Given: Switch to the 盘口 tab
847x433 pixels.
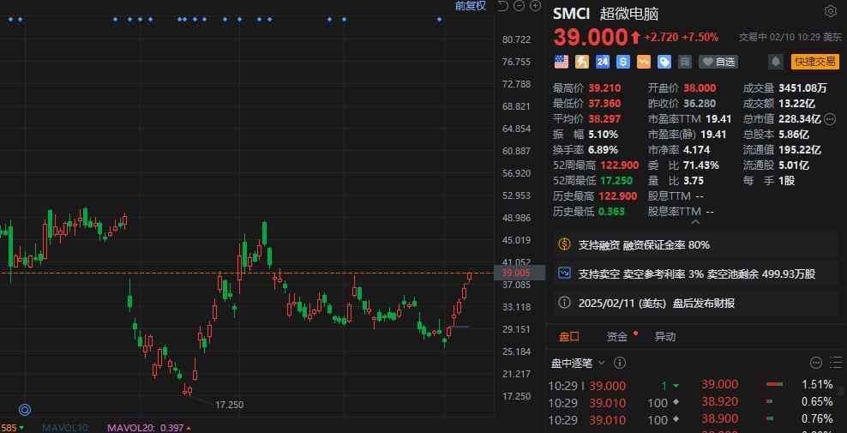Looking at the screenshot, I should point(568,337).
